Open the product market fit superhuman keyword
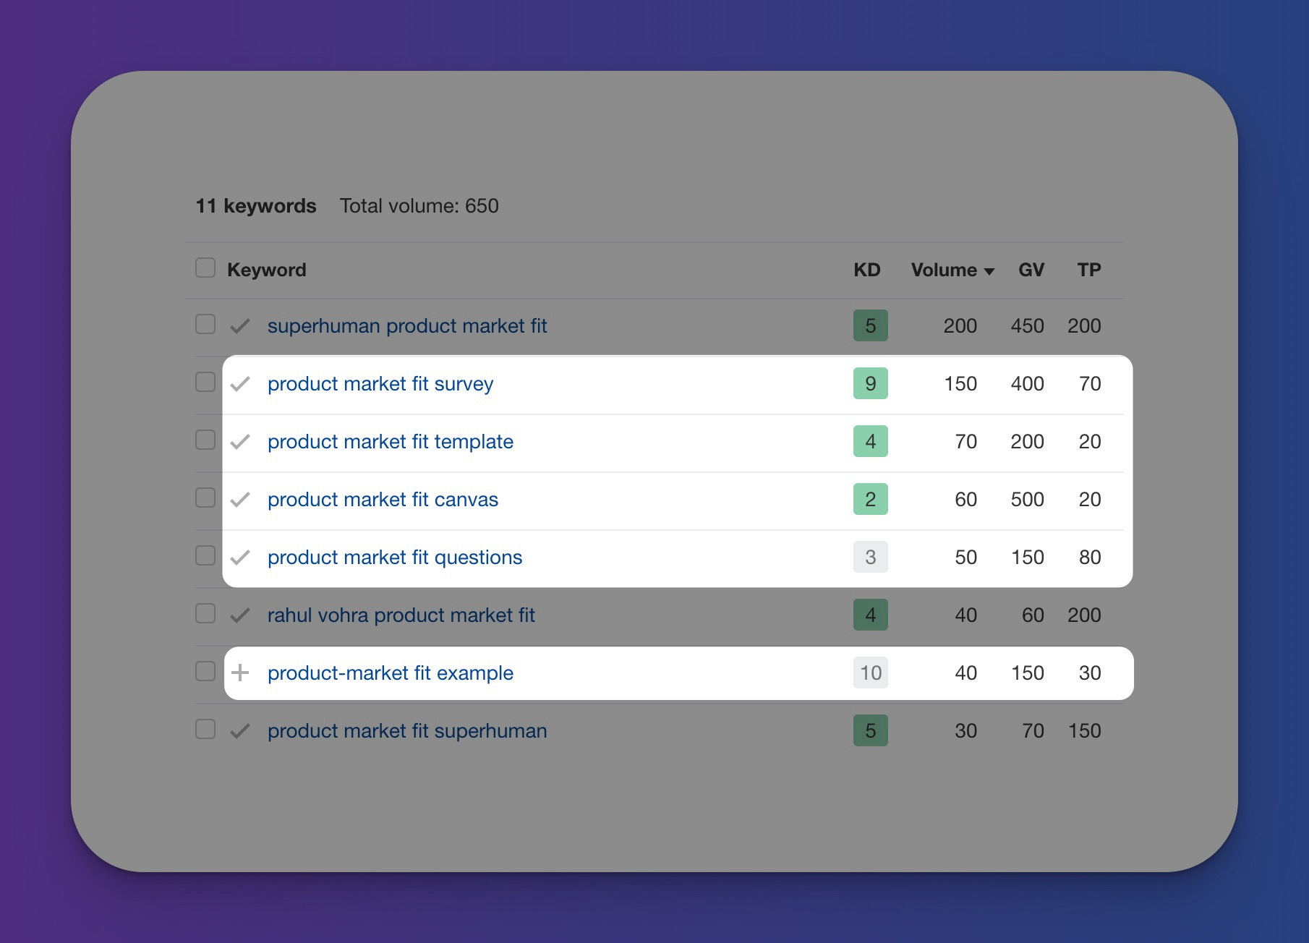This screenshot has width=1309, height=943. click(407, 731)
